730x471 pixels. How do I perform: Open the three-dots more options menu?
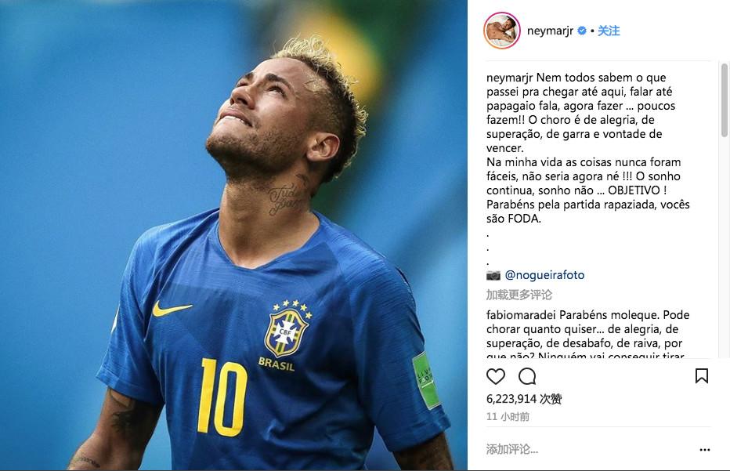tap(705, 450)
